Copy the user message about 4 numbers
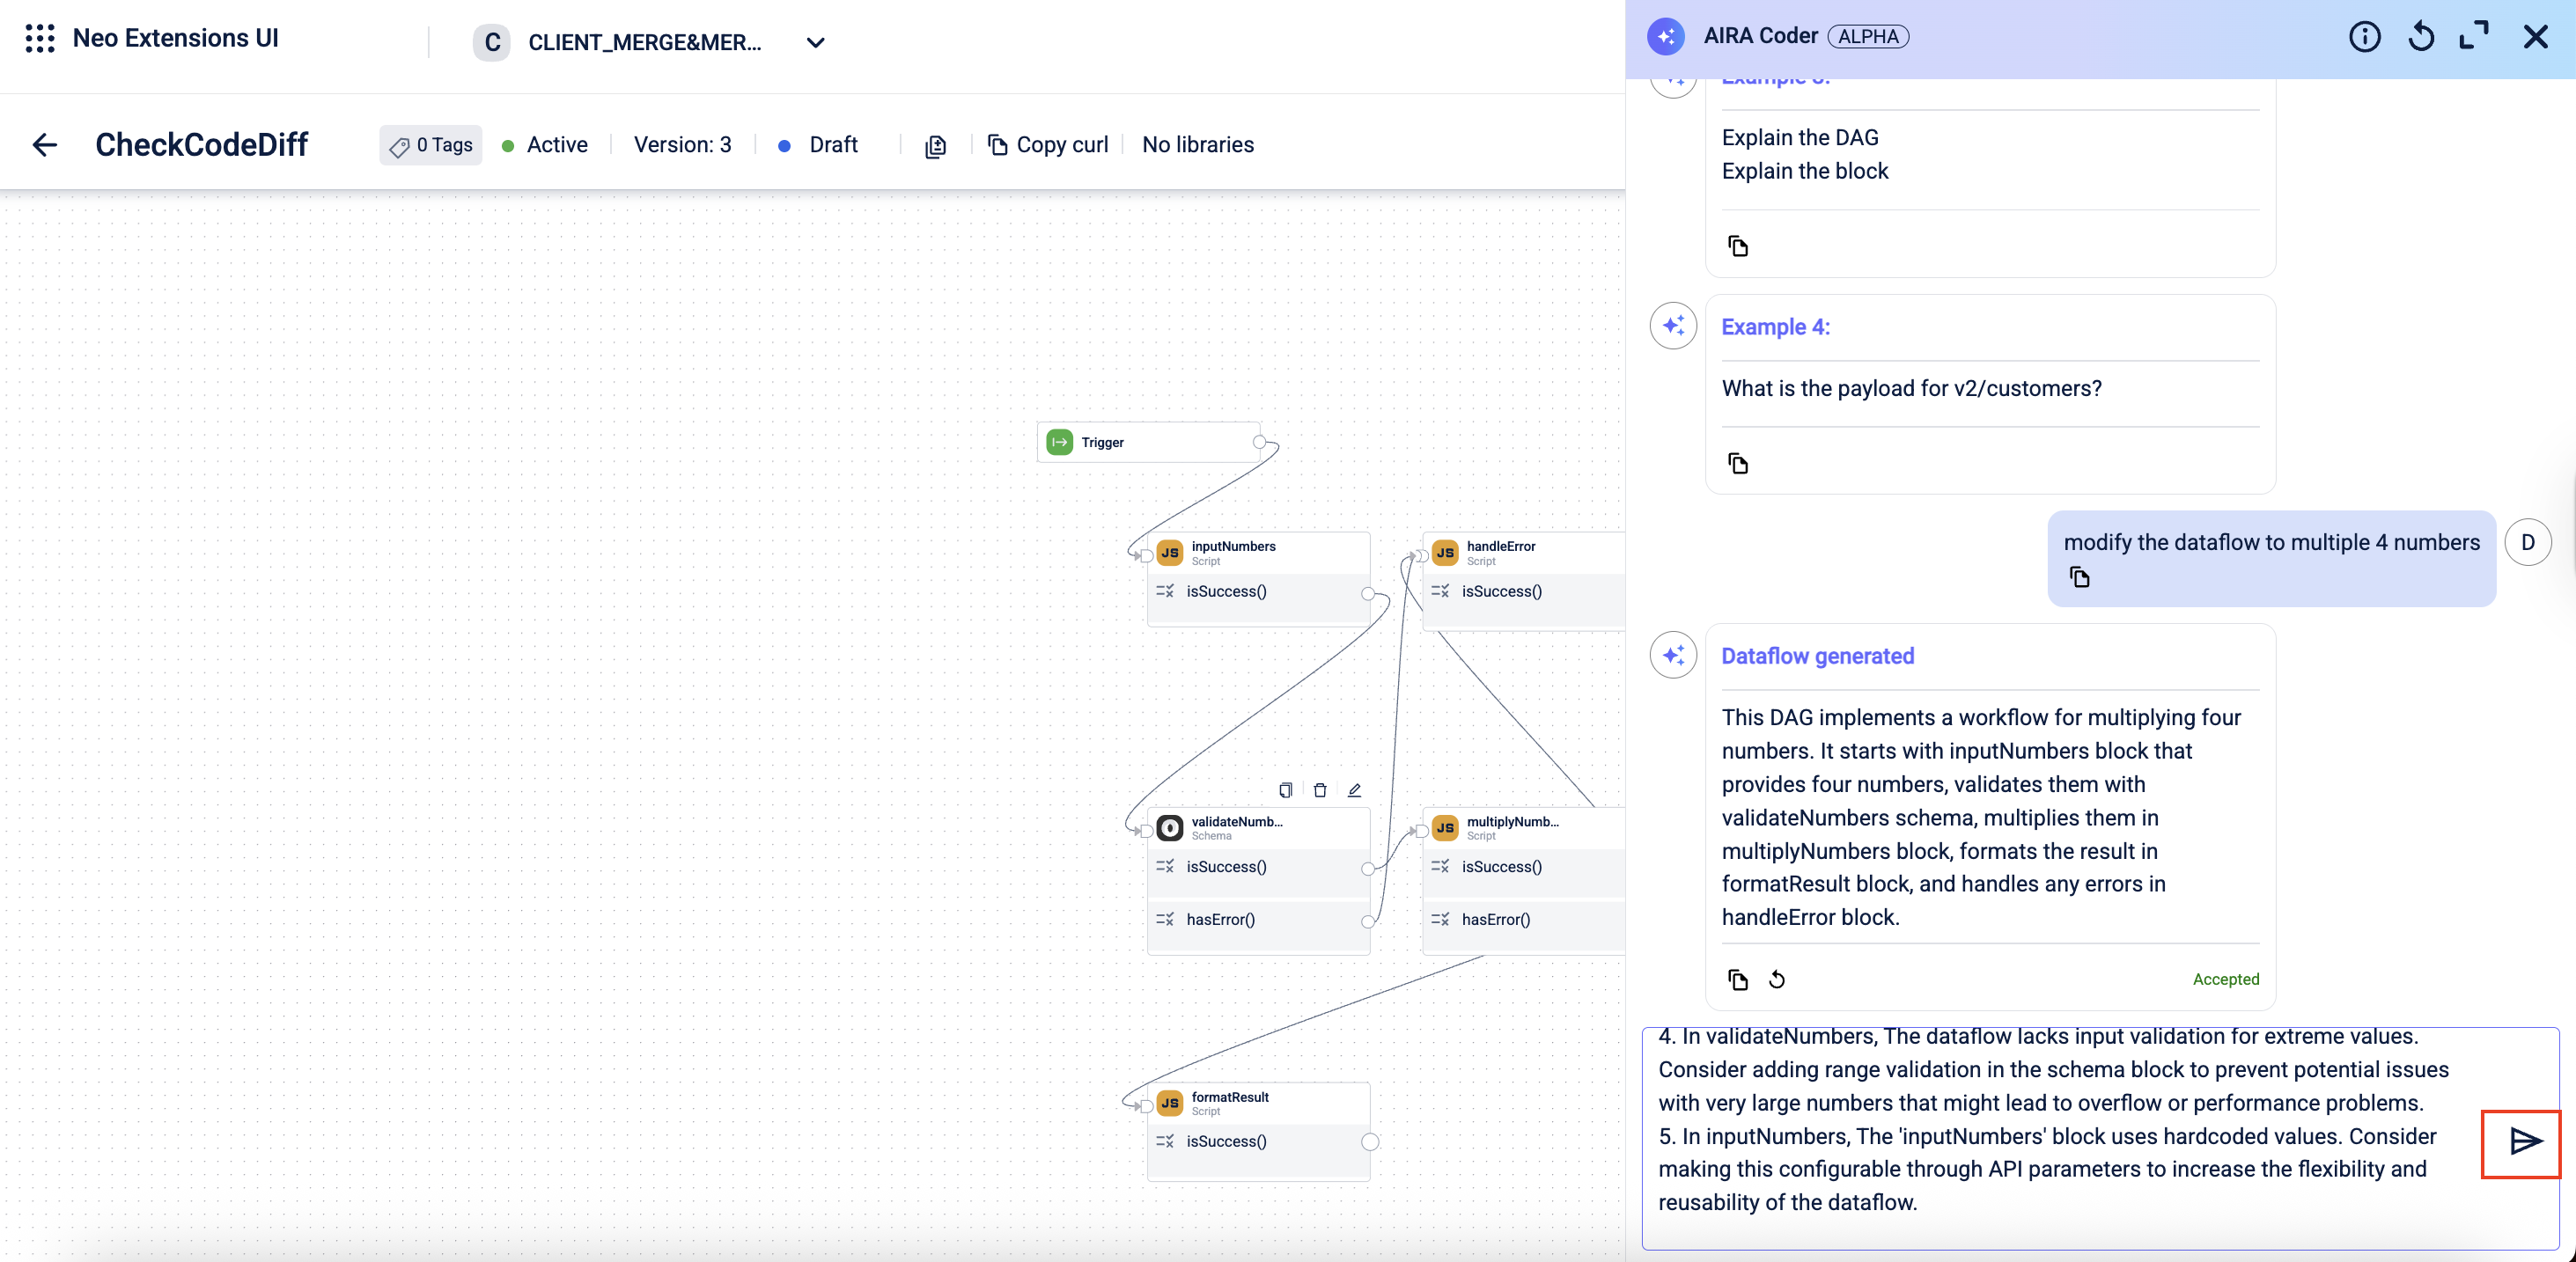This screenshot has width=2576, height=1262. 2080,577
